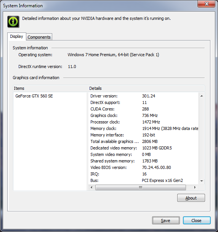Open the About dialog

point(191,198)
